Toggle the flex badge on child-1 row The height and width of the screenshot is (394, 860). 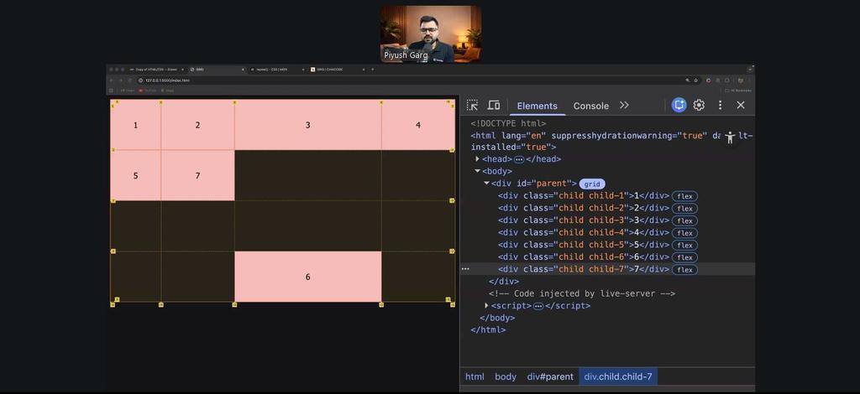point(684,196)
